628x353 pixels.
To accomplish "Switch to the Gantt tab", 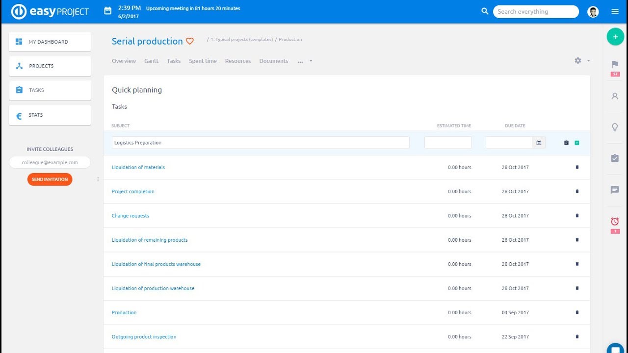I will pyautogui.click(x=151, y=61).
